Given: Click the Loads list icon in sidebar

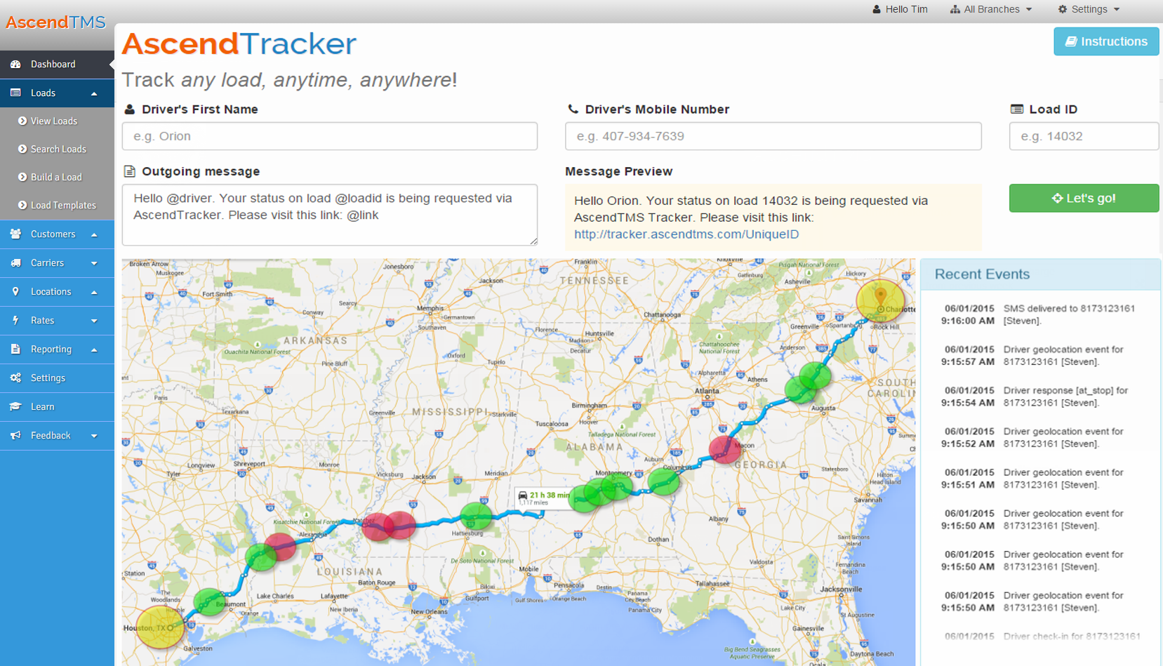Looking at the screenshot, I should (15, 93).
